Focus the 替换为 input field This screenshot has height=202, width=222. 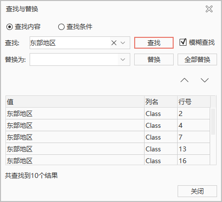pos(74,59)
